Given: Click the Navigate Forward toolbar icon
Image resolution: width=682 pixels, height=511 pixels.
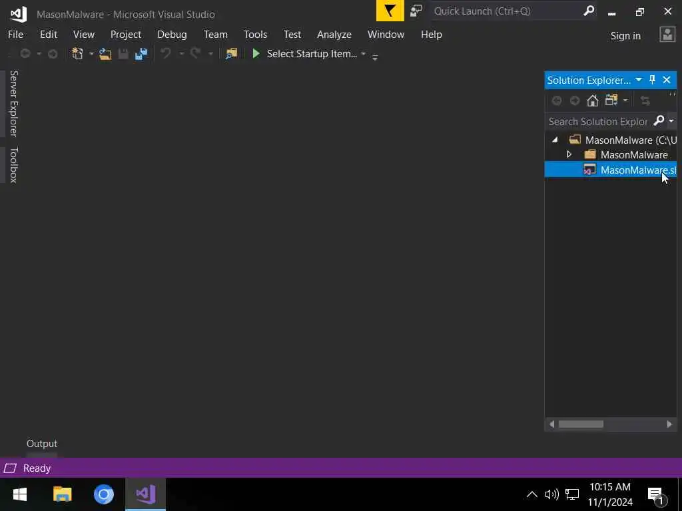Looking at the screenshot, I should 53,54.
